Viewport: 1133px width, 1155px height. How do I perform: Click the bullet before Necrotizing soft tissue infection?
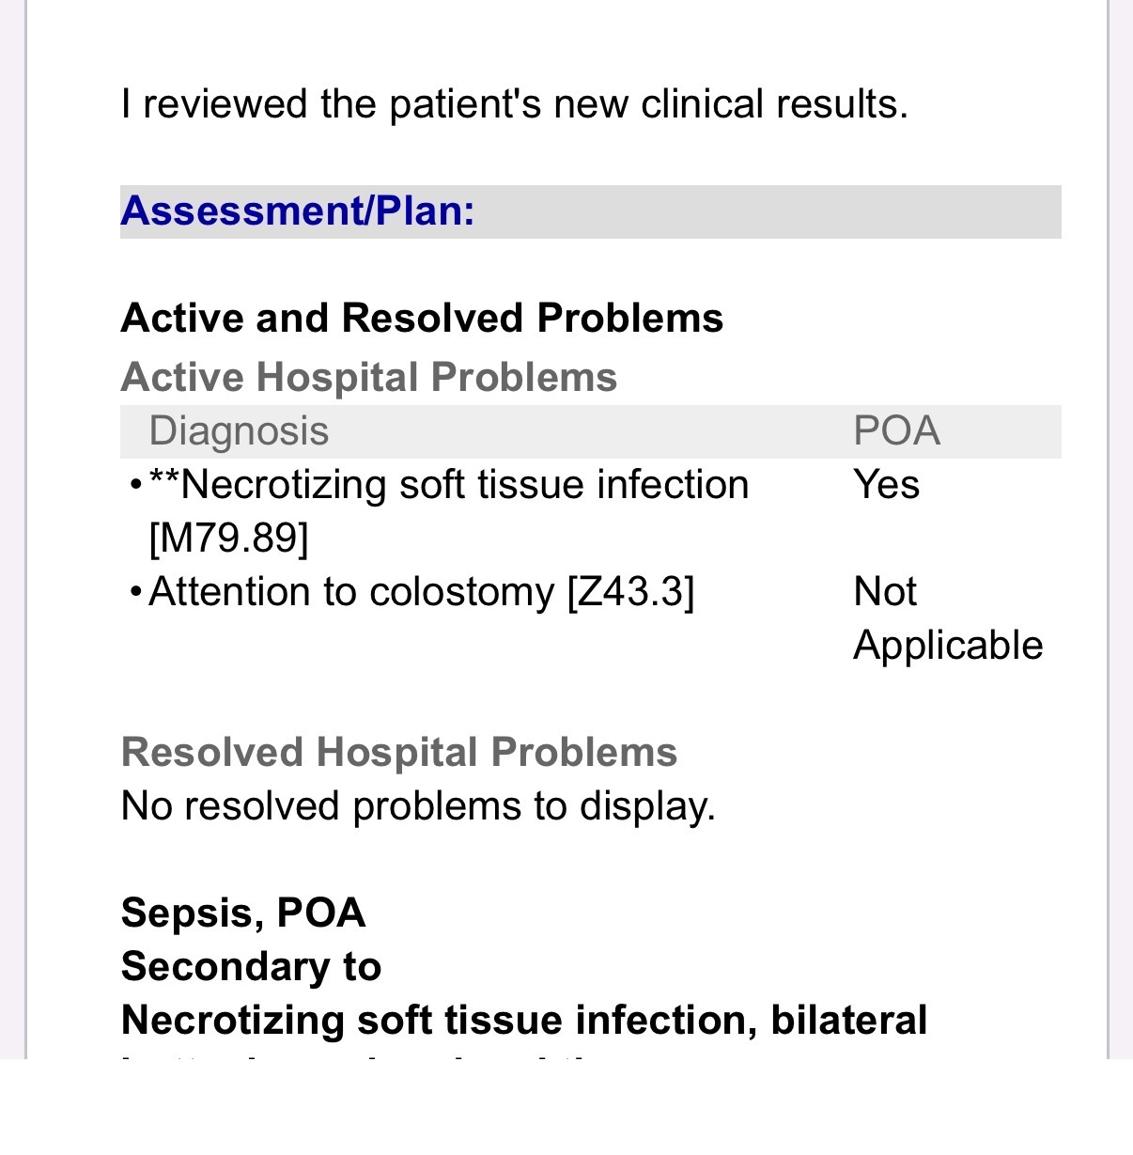pos(136,486)
